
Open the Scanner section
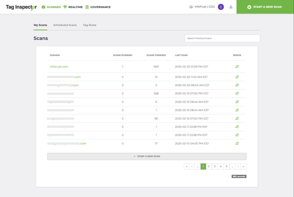click(51, 7)
